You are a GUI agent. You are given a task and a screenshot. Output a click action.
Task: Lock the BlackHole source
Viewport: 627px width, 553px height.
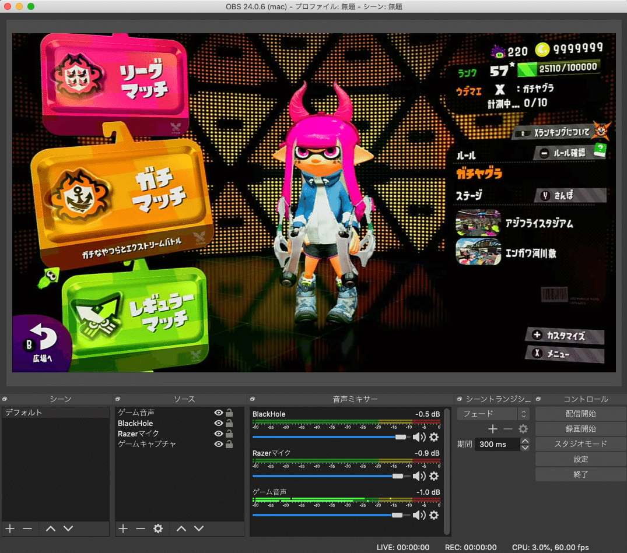coord(229,423)
